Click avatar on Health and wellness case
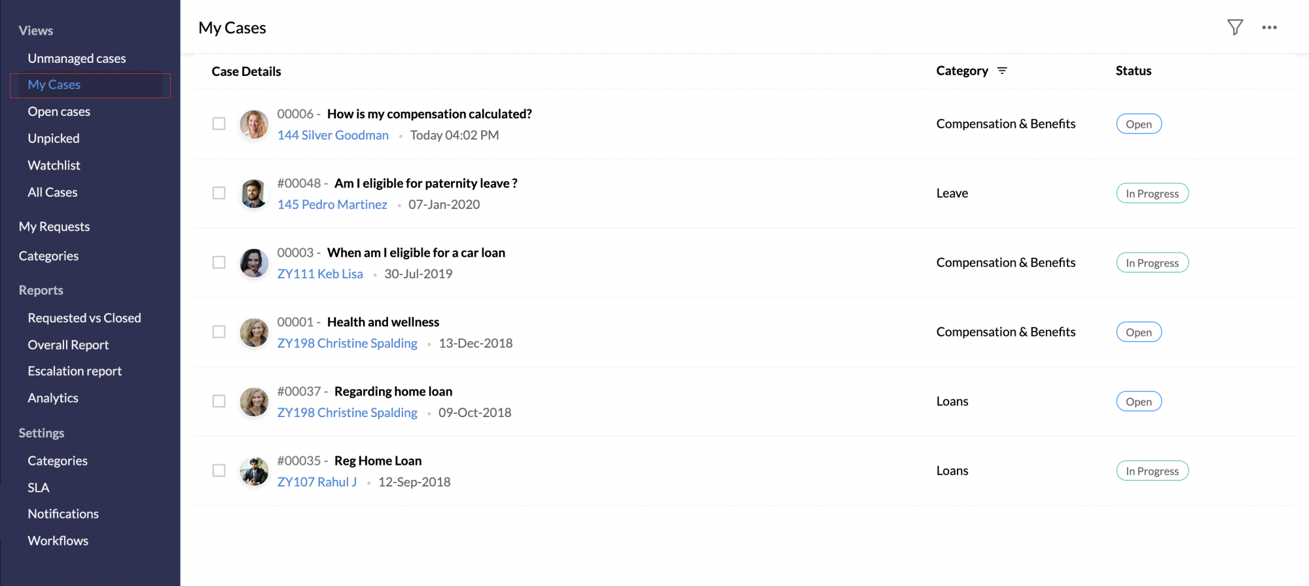Screen dimensions: 1309x586 [x=254, y=333]
